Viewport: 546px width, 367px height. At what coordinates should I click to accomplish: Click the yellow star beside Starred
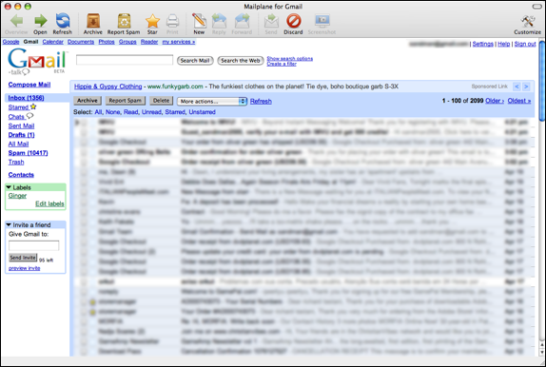coord(33,106)
